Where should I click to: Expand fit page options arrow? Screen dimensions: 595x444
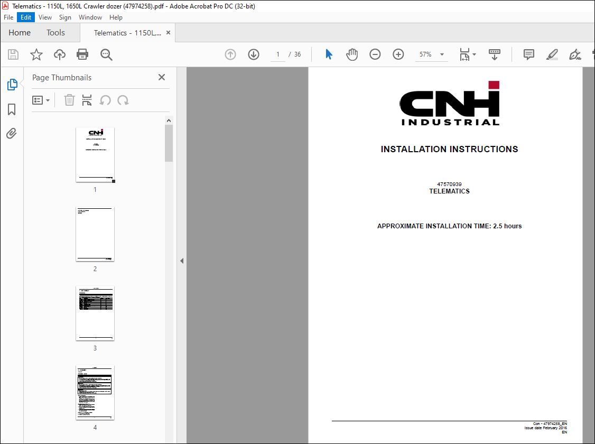pyautogui.click(x=475, y=54)
